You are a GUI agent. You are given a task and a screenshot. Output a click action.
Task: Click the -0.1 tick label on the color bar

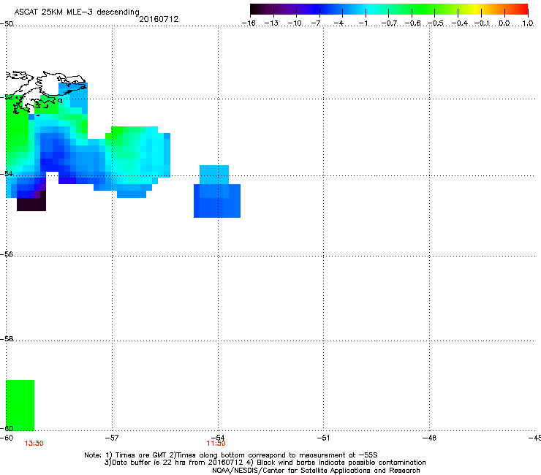coord(482,23)
